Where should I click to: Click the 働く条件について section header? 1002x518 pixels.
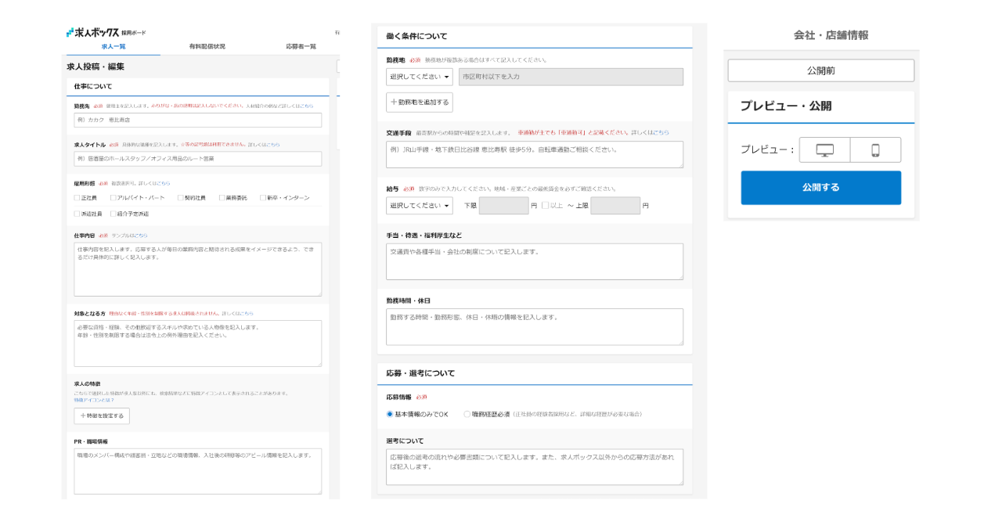click(416, 36)
